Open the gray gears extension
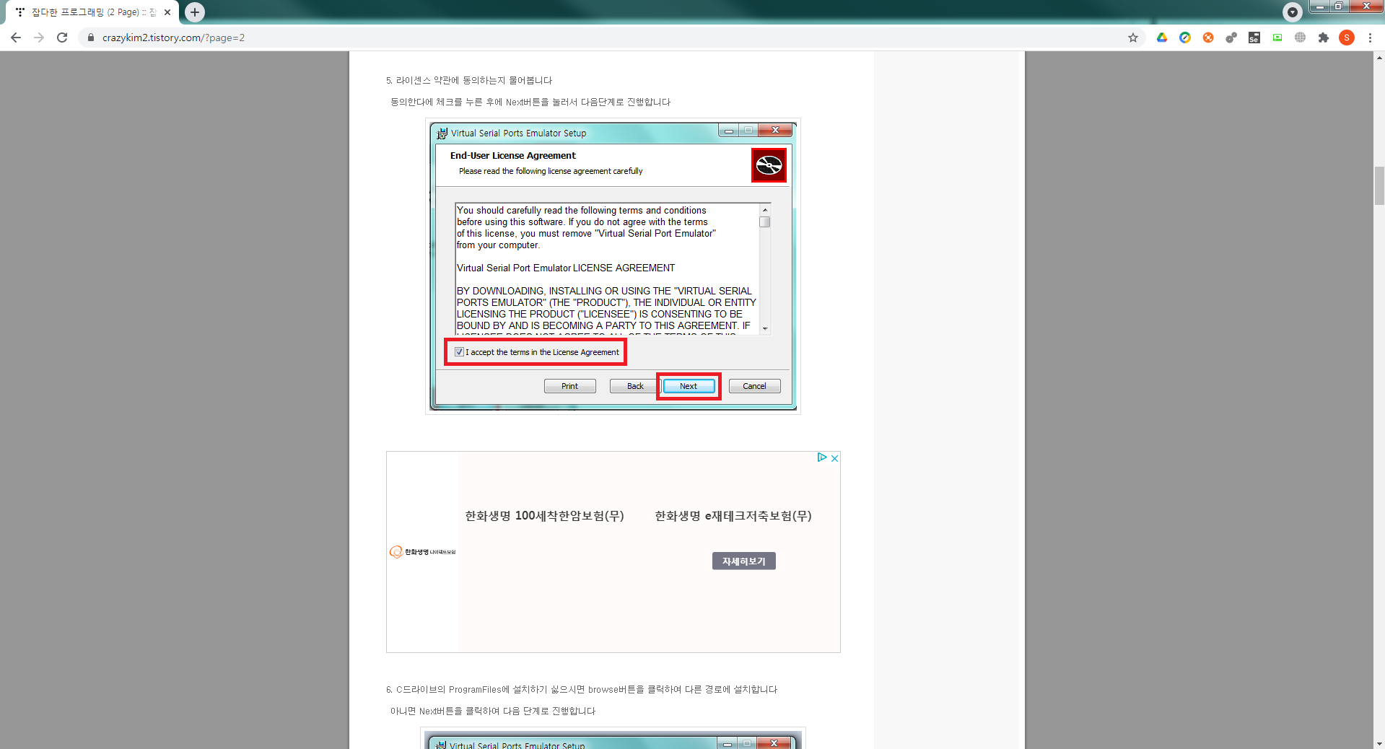This screenshot has height=749, width=1385. point(1231,38)
